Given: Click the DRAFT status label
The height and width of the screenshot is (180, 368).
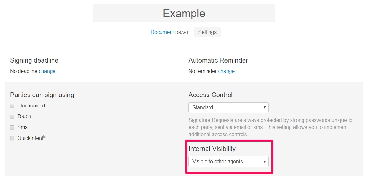Looking at the screenshot, I should [182, 33].
